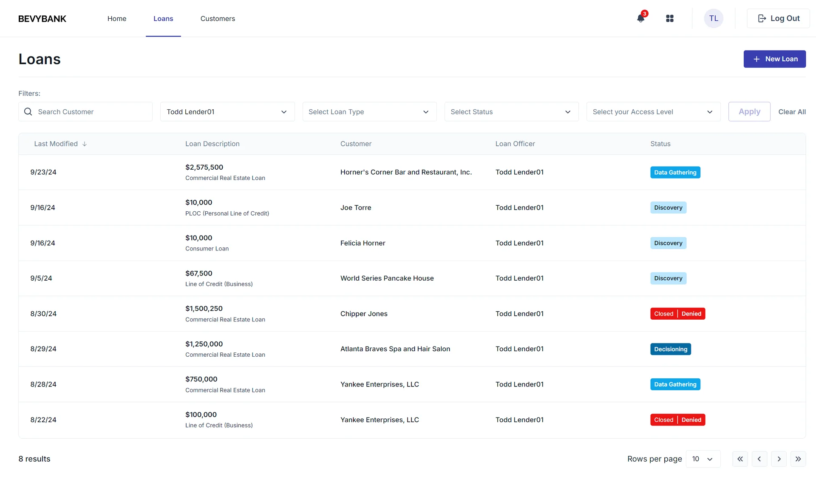
Task: Open the apps grid menu
Action: [x=669, y=18]
